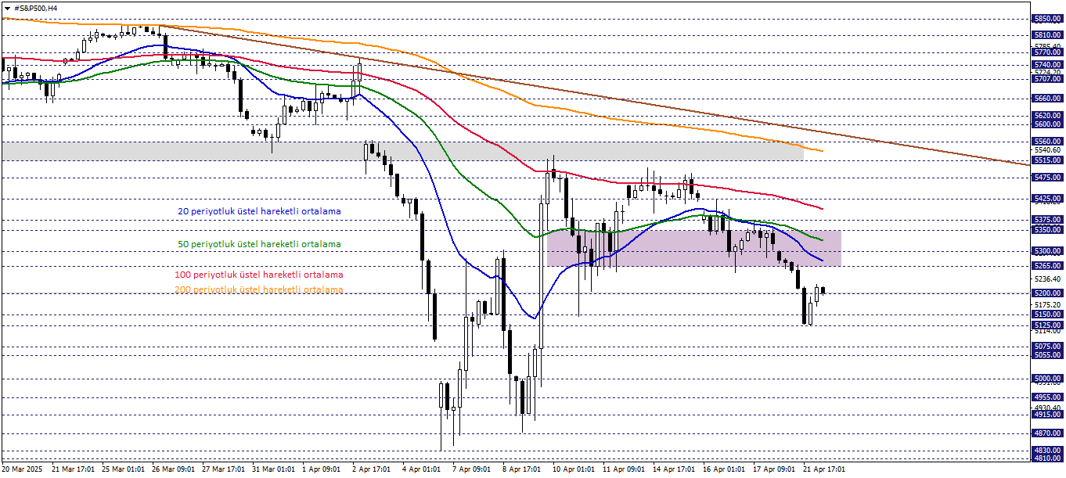1066x478 pixels.
Task: Click the 5200.00 price level label
Action: pyautogui.click(x=1047, y=293)
